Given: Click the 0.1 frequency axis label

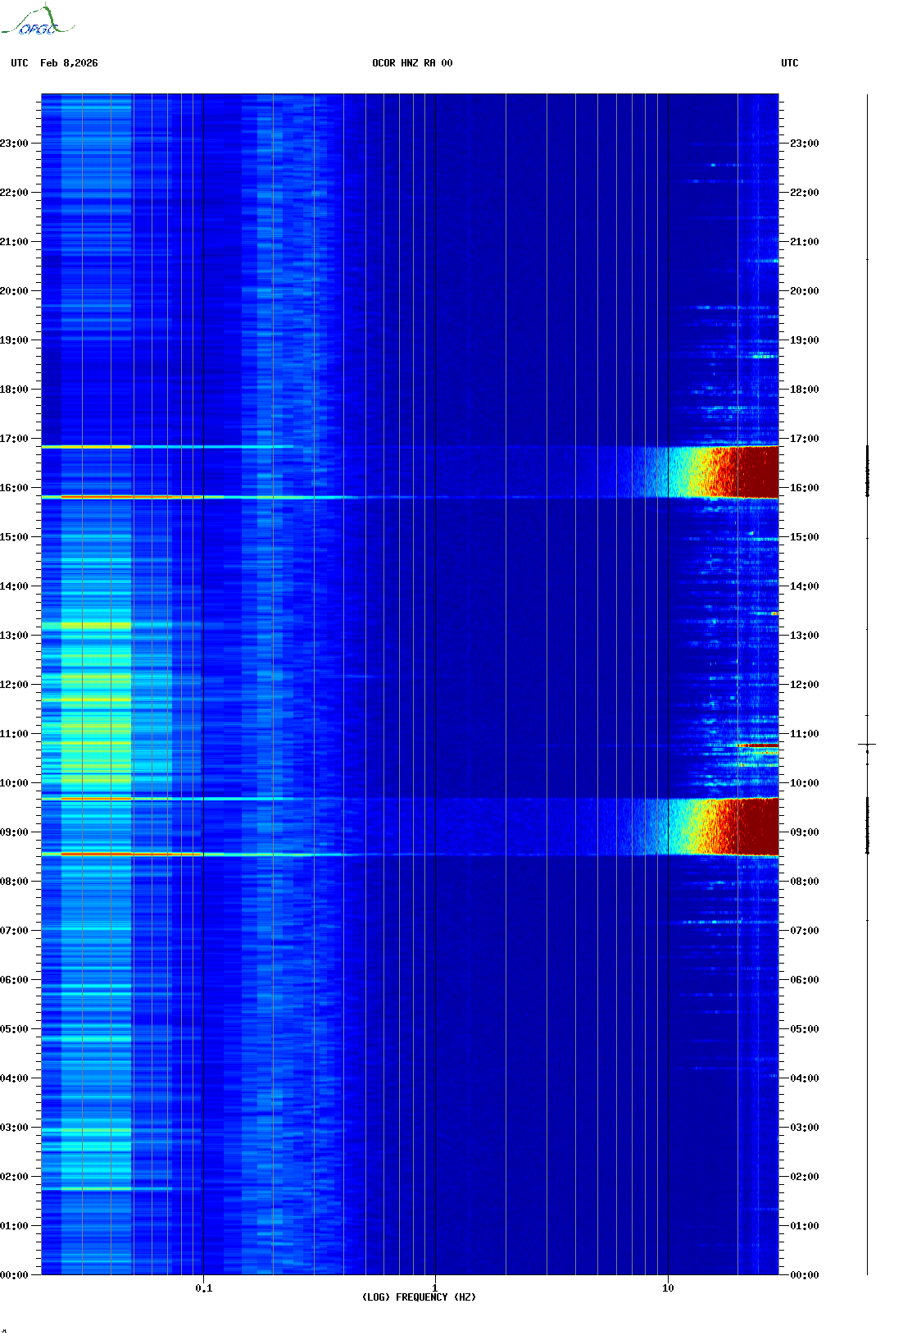Looking at the screenshot, I should point(204,1288).
